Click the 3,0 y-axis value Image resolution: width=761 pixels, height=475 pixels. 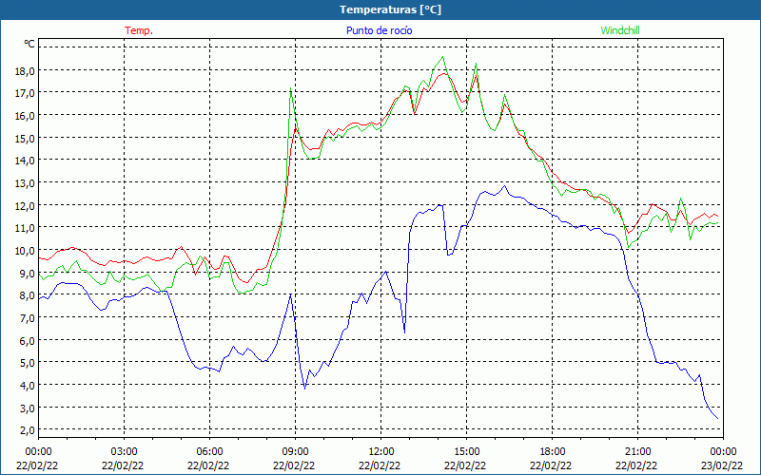click(x=28, y=408)
